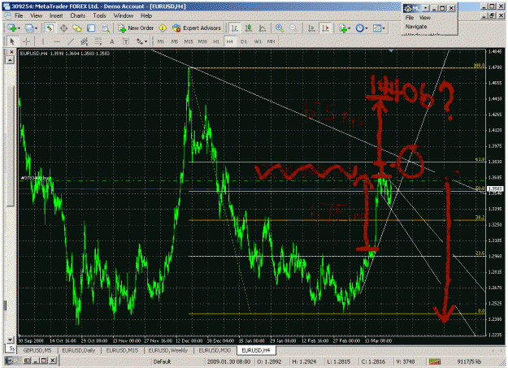Open the View menu in main menu bar

(x=36, y=15)
